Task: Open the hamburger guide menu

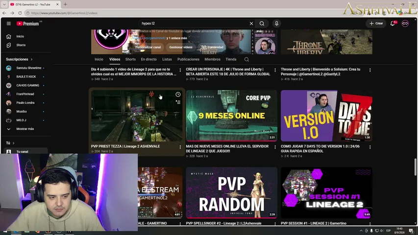Action: pos(8,23)
